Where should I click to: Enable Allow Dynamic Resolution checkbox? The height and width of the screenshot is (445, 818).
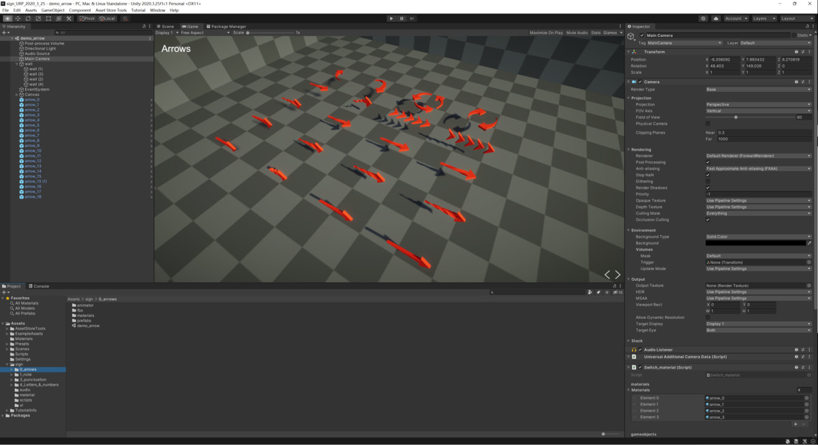tap(708, 318)
